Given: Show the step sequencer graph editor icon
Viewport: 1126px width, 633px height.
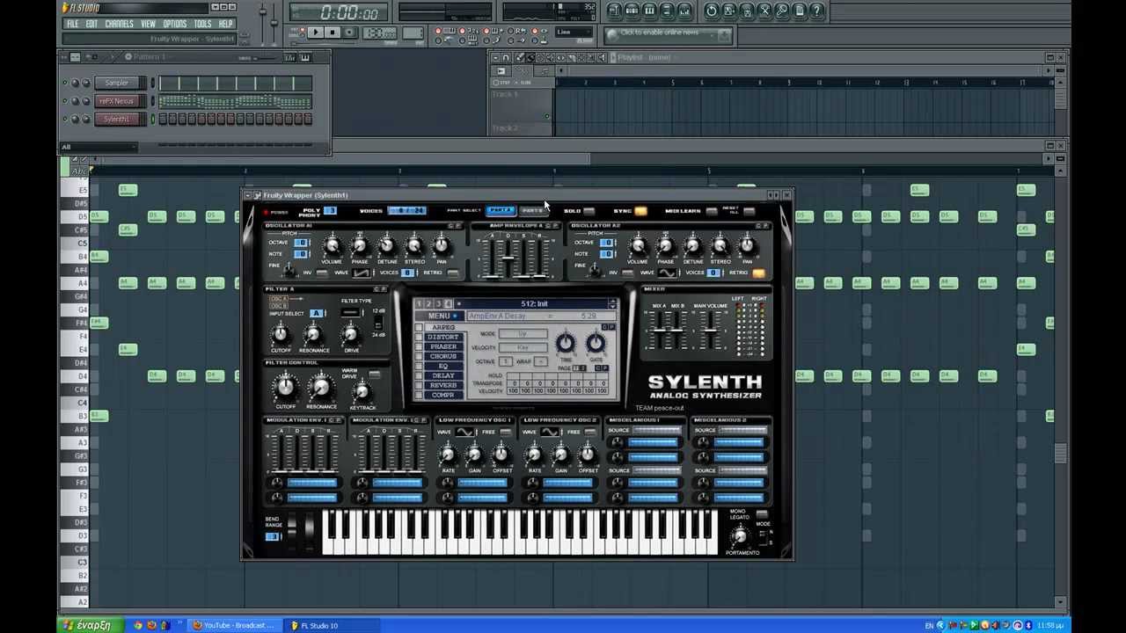Looking at the screenshot, I should [x=289, y=57].
